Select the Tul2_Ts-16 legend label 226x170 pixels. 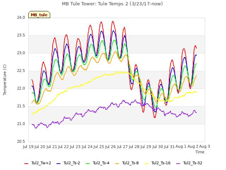[161, 163]
